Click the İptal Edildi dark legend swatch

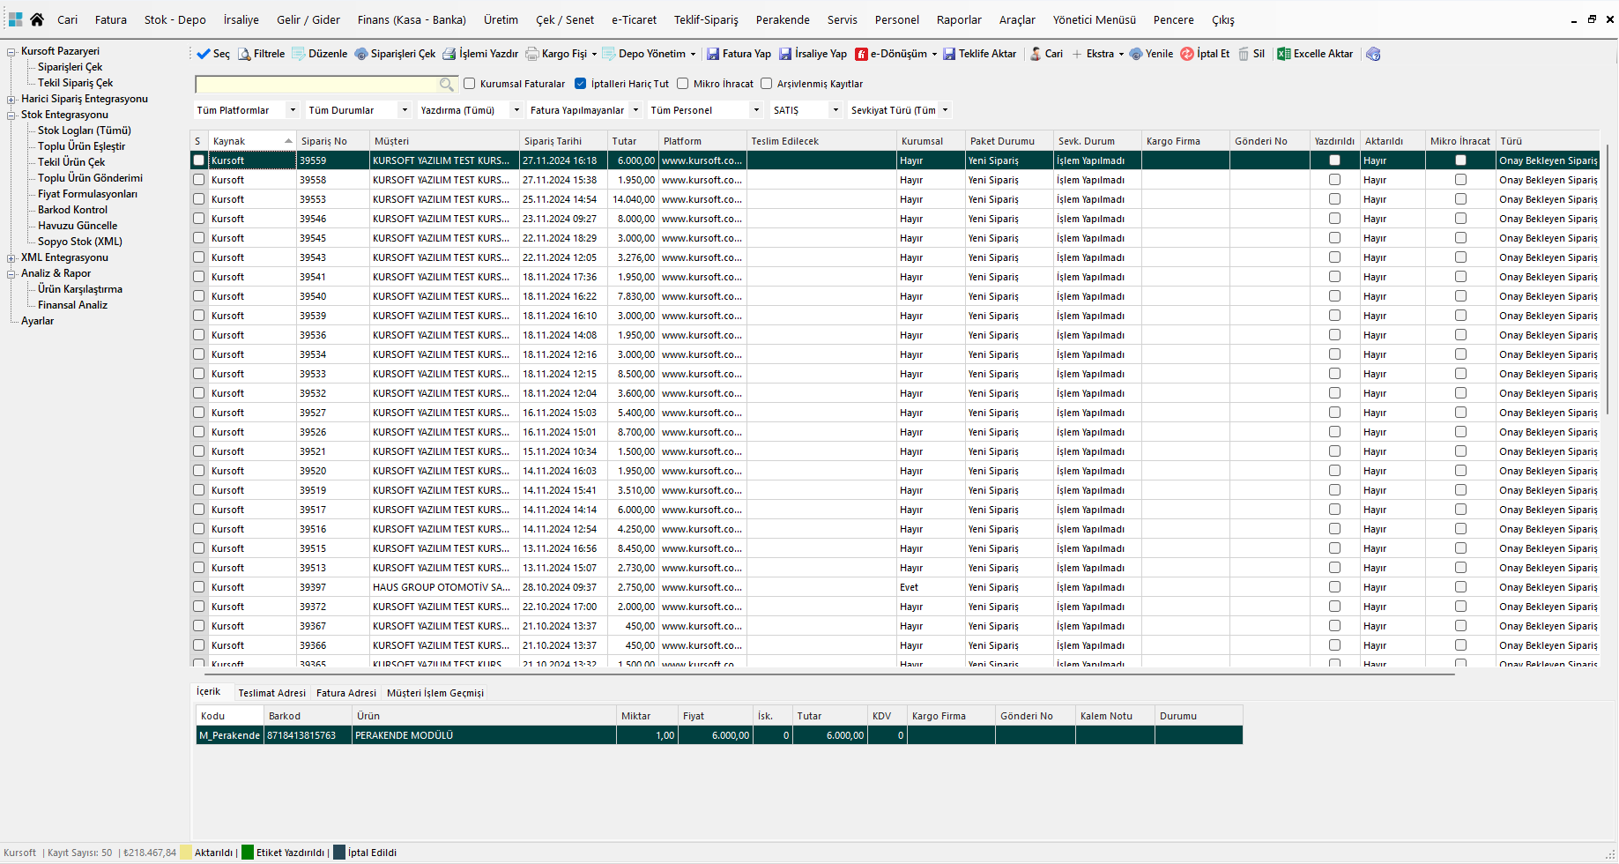click(339, 853)
